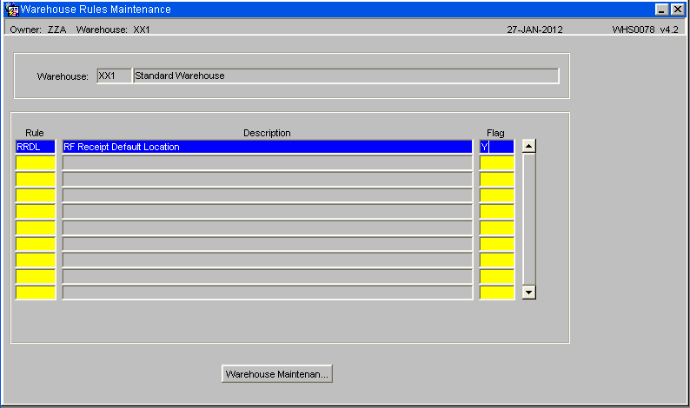Click the version text WHS0078 v4.2
This screenshot has height=408, width=690.
coord(645,30)
